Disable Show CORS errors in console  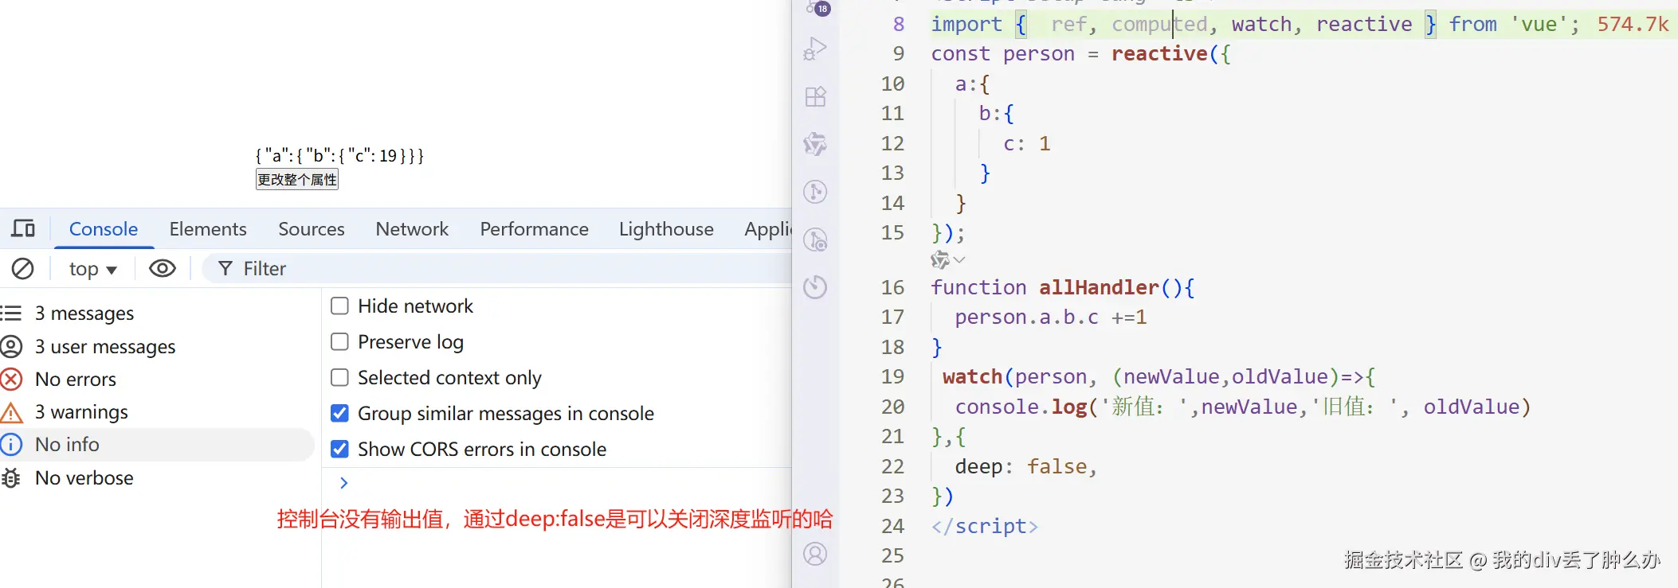(339, 450)
